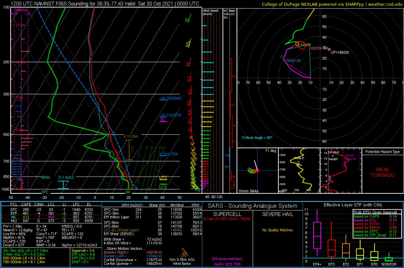Click the Effective Layer STP panel title
This screenshot has width=404, height=268.
click(353, 205)
